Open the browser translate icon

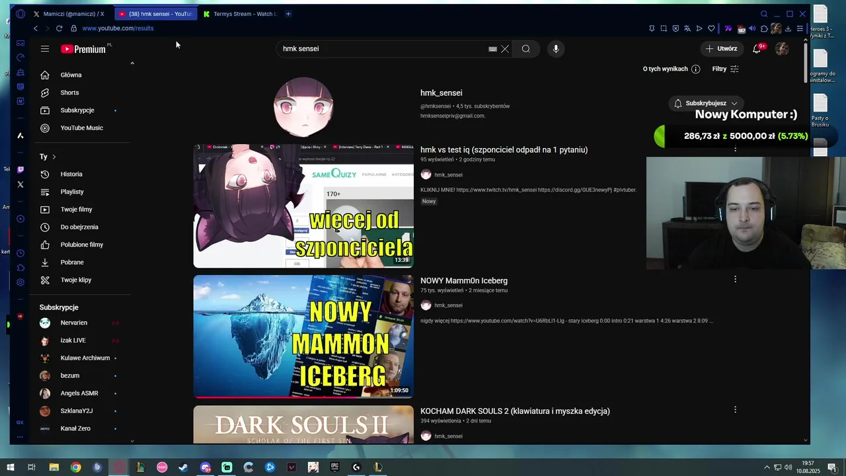tap(687, 28)
